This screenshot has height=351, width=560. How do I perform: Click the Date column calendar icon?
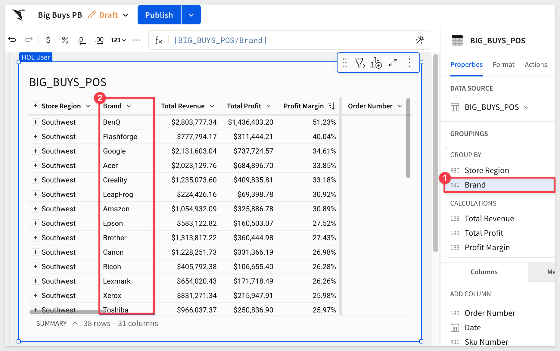[x=455, y=328]
